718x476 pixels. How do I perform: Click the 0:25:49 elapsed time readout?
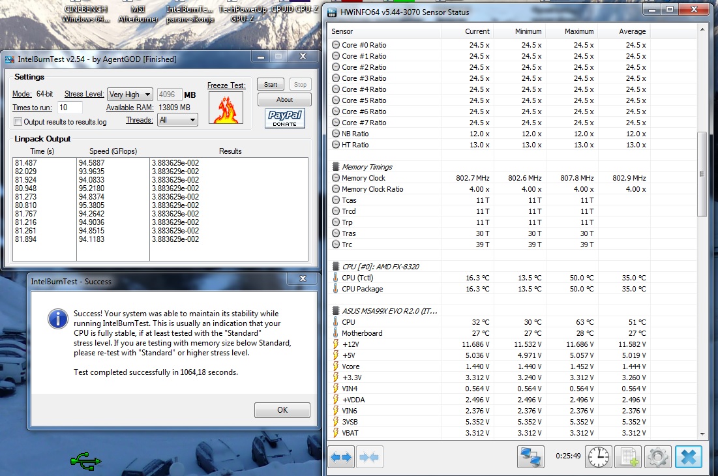click(568, 456)
